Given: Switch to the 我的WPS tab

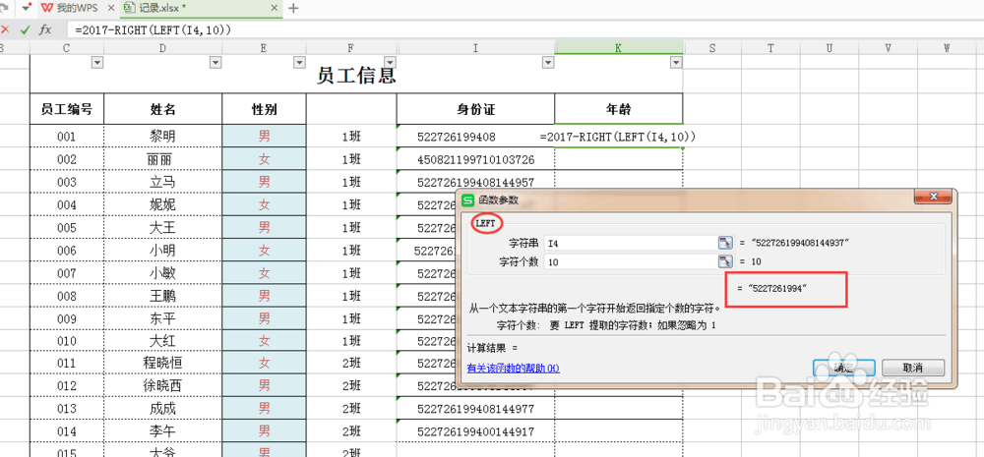Looking at the screenshot, I should click(x=77, y=8).
